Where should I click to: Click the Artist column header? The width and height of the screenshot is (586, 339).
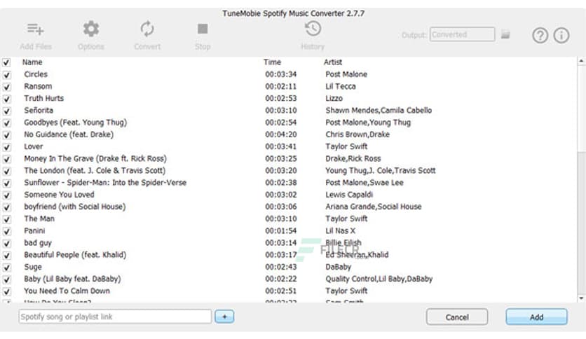[333, 62]
